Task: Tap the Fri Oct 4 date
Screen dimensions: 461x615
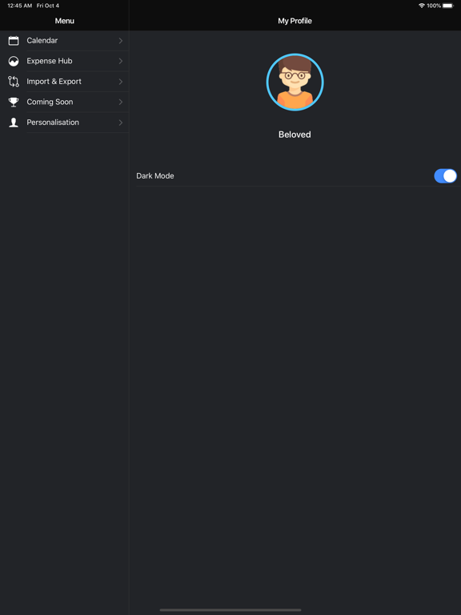Action: tap(48, 6)
